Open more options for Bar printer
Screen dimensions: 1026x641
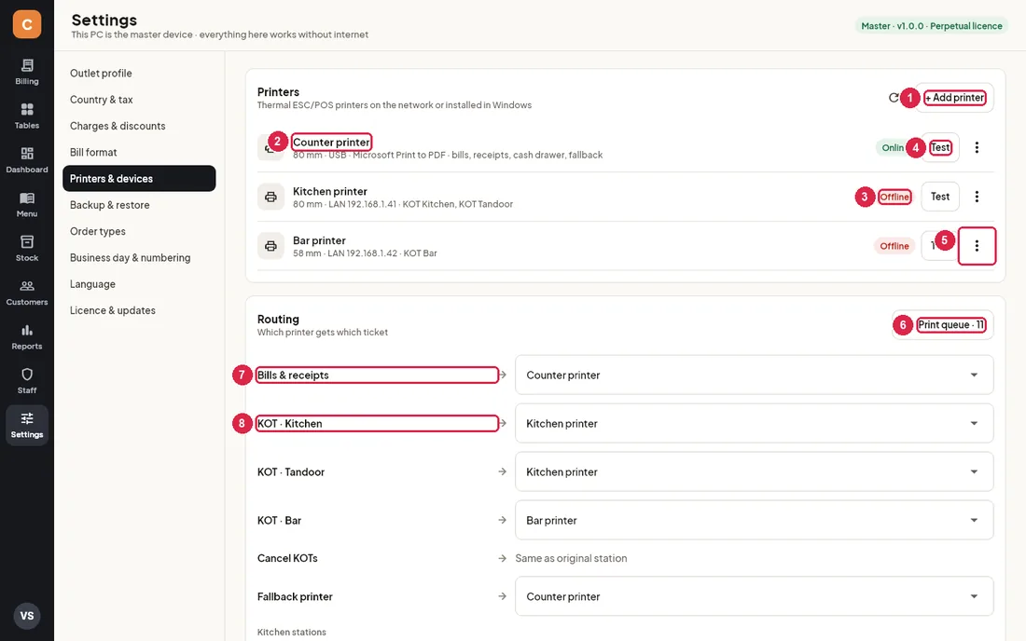(x=977, y=246)
